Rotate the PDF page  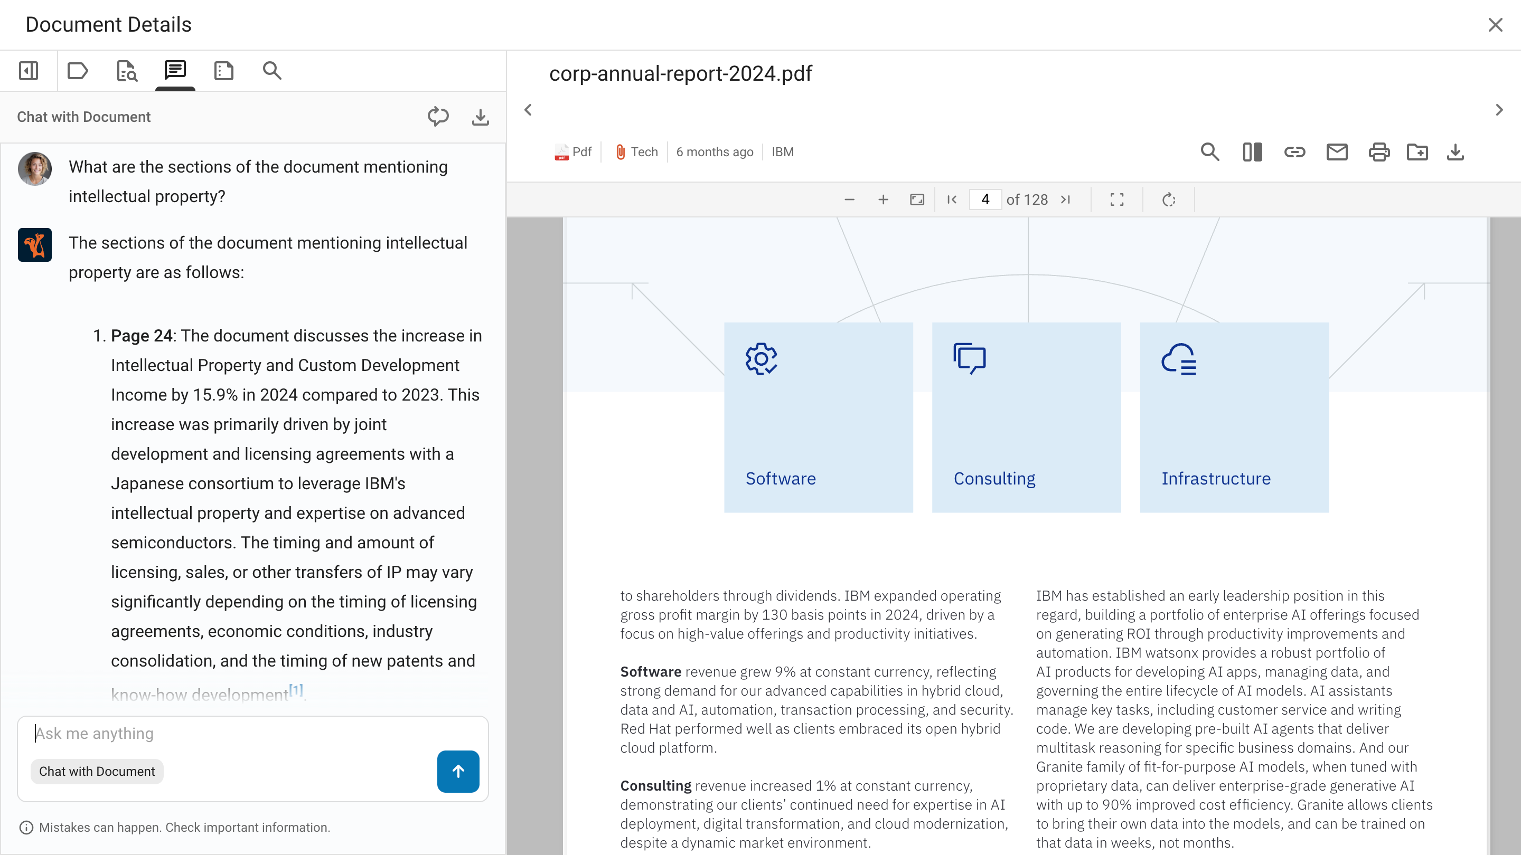point(1169,199)
